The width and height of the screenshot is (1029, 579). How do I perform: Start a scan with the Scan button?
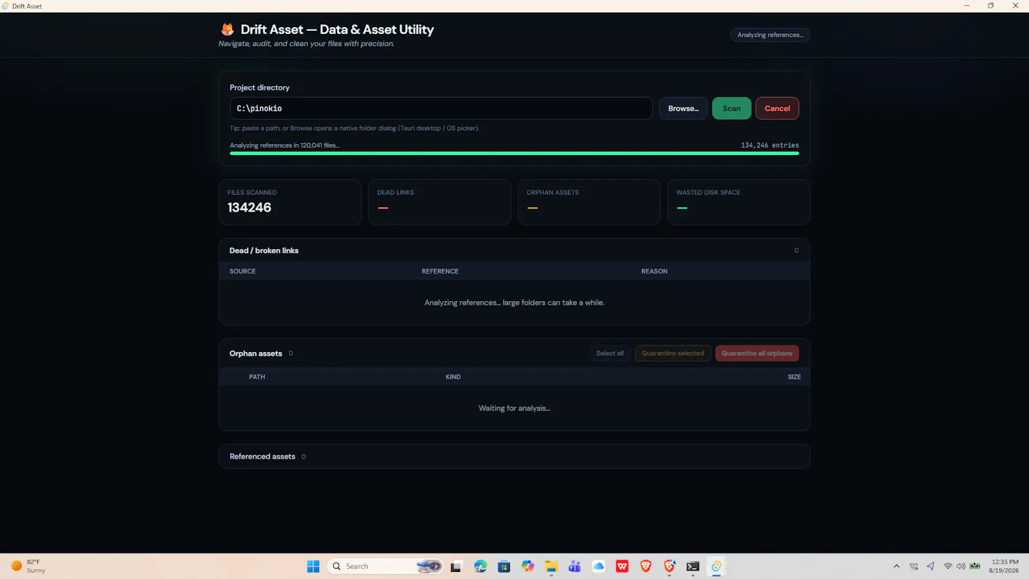(731, 108)
